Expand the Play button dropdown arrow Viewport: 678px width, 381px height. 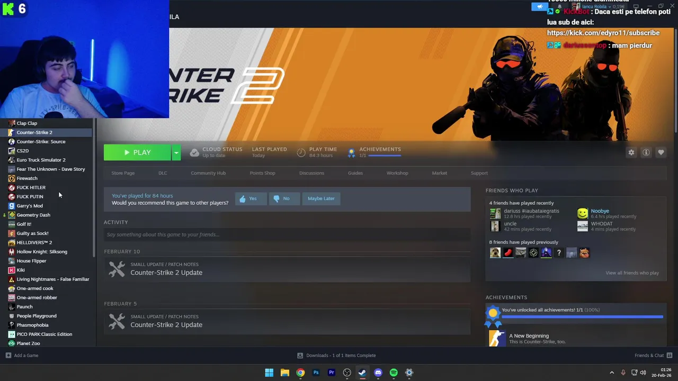176,152
